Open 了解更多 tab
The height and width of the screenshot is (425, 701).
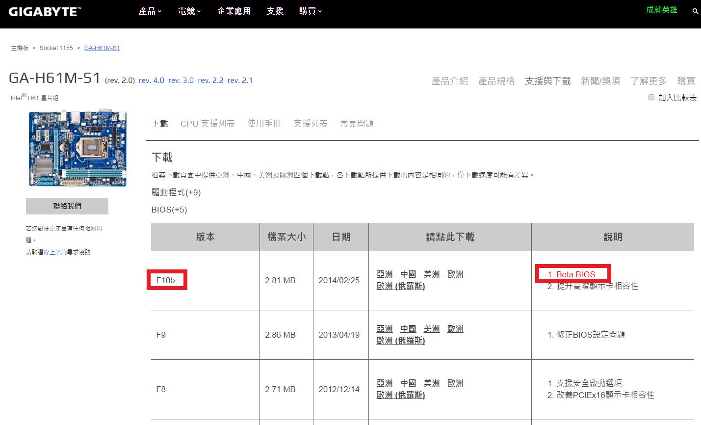649,81
